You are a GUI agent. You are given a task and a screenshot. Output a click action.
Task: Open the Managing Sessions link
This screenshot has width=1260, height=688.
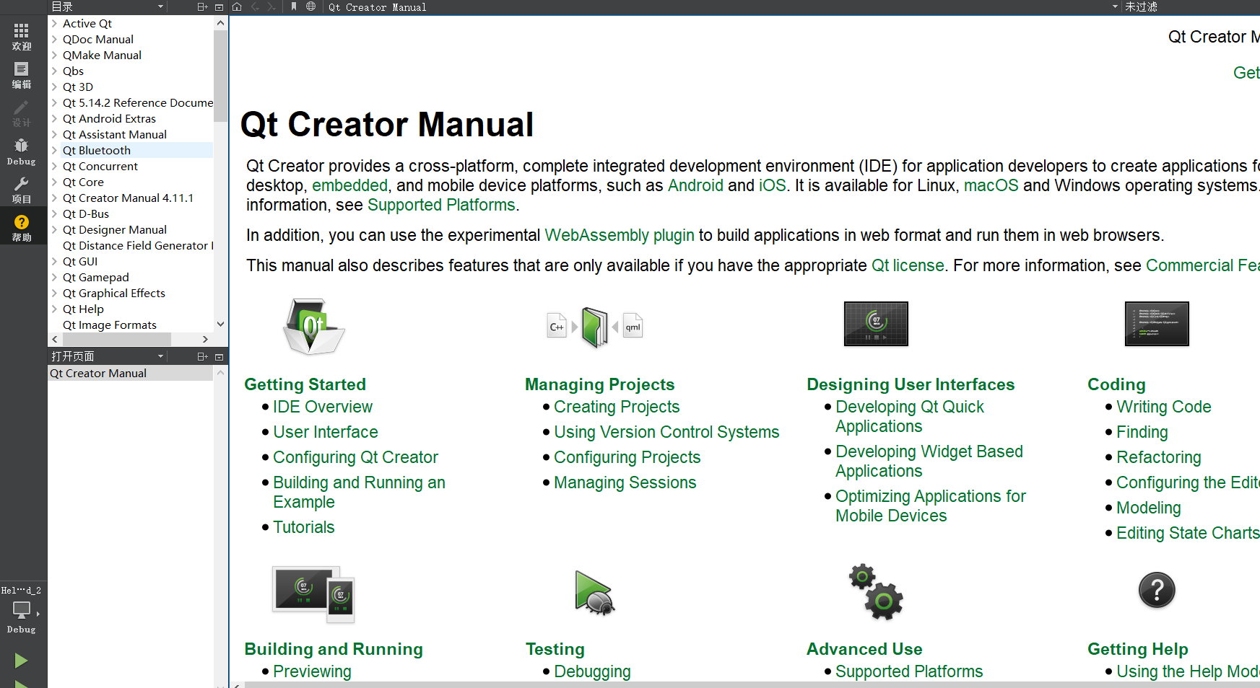point(625,482)
